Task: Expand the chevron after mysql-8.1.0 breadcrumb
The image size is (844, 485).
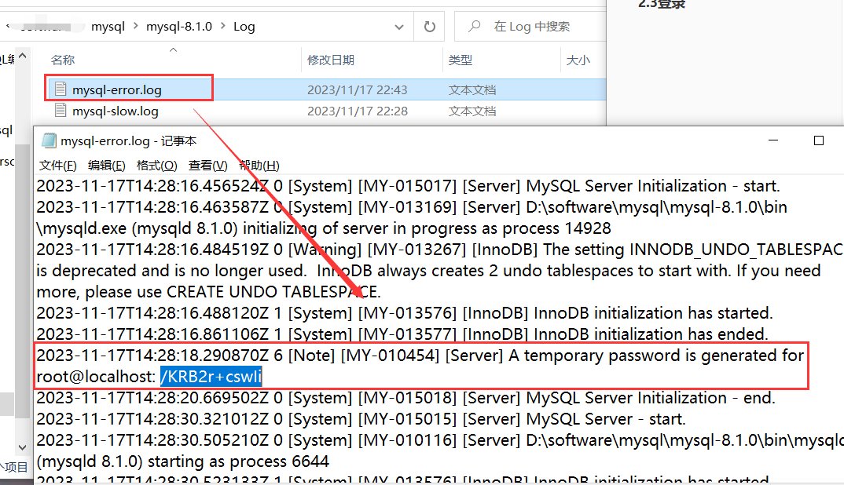Action: pos(223,27)
